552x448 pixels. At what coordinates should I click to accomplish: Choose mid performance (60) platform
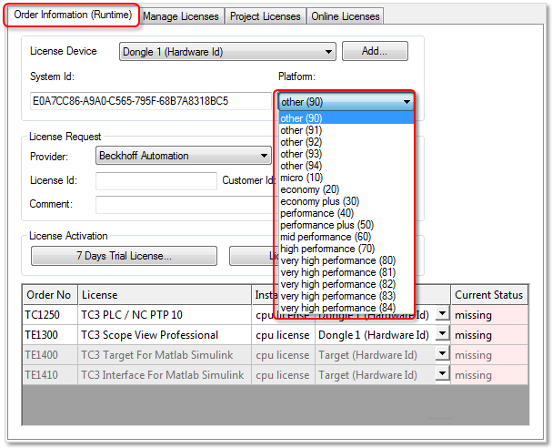point(346,237)
